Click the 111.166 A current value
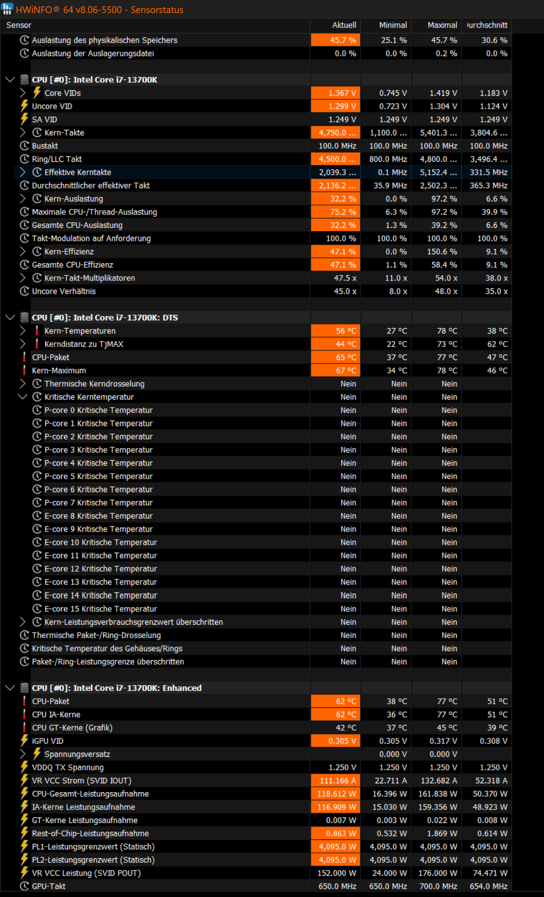Image resolution: width=544 pixels, height=897 pixels. tap(335, 781)
